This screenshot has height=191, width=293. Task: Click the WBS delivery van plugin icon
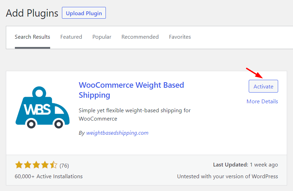(43, 107)
